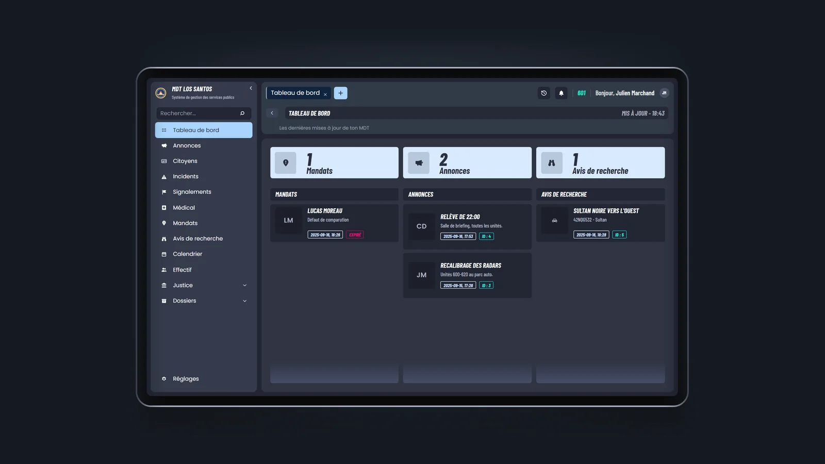Click the Médical cross icon
The width and height of the screenshot is (825, 464).
tap(164, 208)
